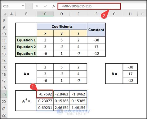147x119 pixels.
Task: Click the Coefficients header cell
Action: (62, 26)
